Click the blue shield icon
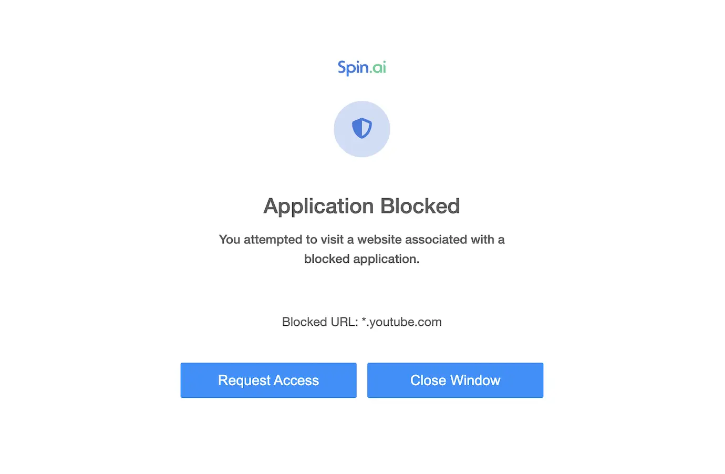Viewport: 725px width, 474px height. pos(361,128)
